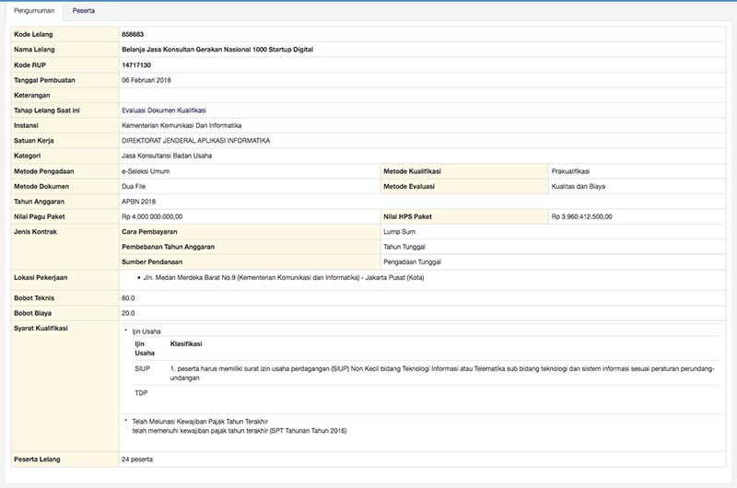Screen dimensions: 737x488
Task: Click the Kualitas dan Biaya value
Action: [x=578, y=186]
